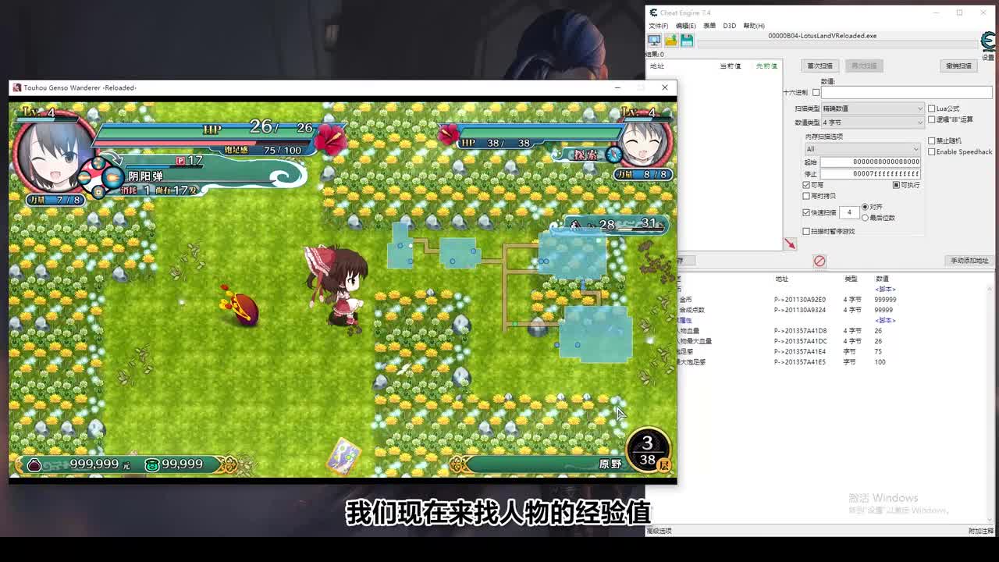
Task: Click the open cheat table folder icon
Action: point(670,40)
